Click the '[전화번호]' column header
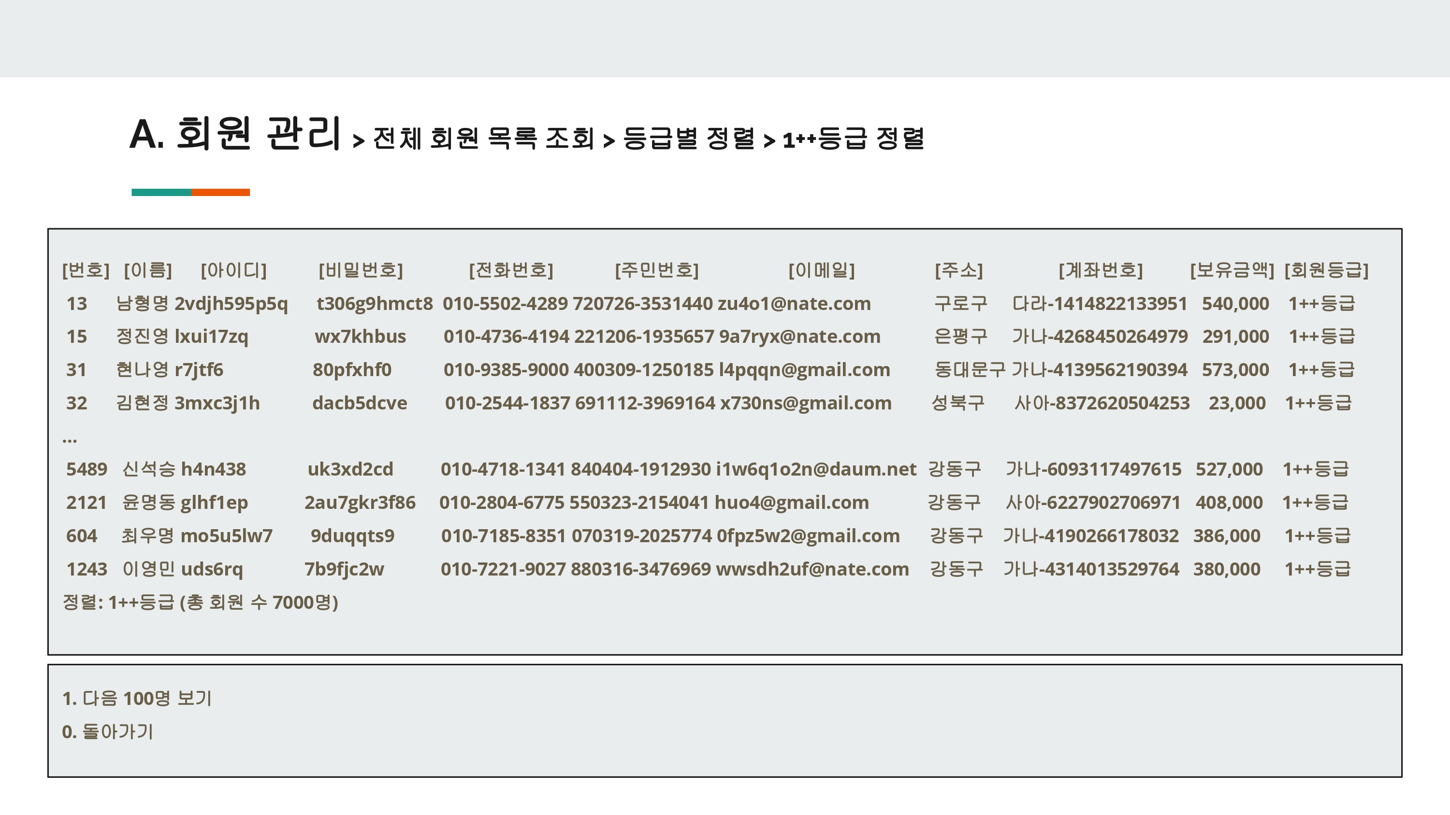The image size is (1450, 815). (511, 270)
